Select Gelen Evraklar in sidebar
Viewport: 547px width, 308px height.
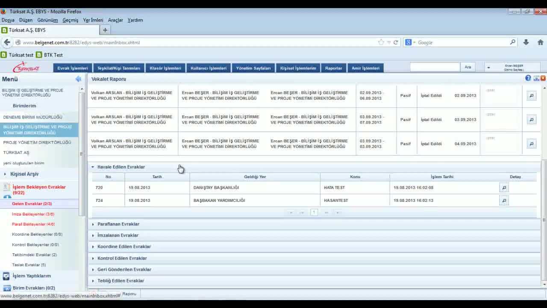[32, 204]
